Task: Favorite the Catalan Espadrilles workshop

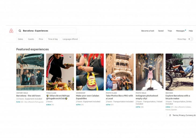Action: pos(100,57)
